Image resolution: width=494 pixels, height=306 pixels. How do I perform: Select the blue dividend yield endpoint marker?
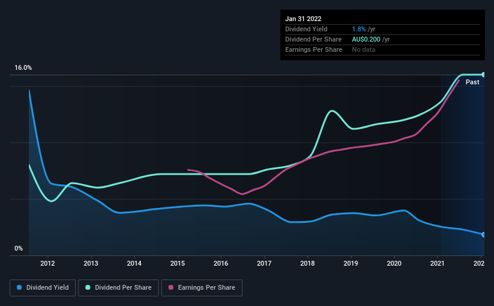coord(483,234)
